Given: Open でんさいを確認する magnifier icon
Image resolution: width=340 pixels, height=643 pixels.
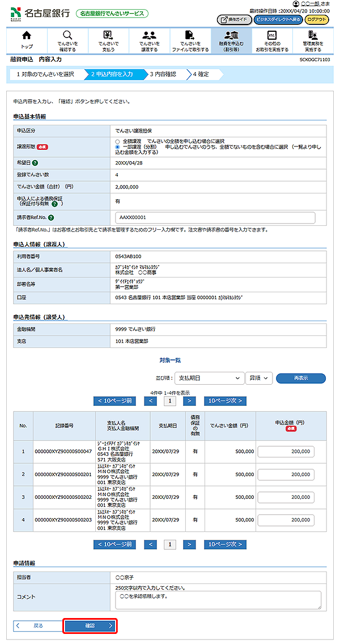Looking at the screenshot, I should (x=67, y=36).
